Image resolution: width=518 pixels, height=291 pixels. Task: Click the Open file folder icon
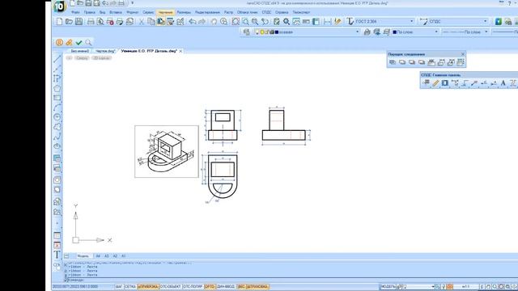pyautogui.click(x=69, y=22)
